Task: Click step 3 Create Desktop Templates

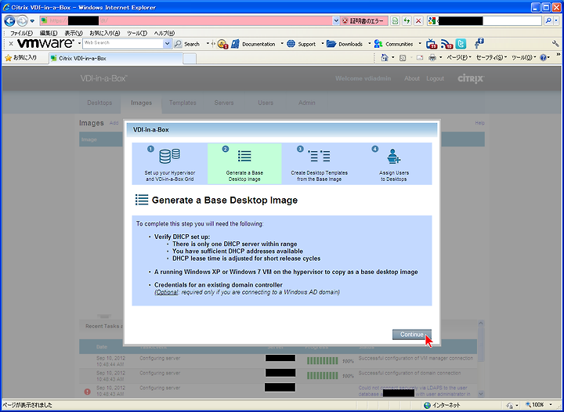Action: [320, 164]
